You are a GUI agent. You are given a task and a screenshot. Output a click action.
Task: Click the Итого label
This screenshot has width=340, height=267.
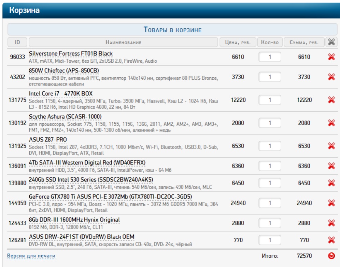pos(270,256)
